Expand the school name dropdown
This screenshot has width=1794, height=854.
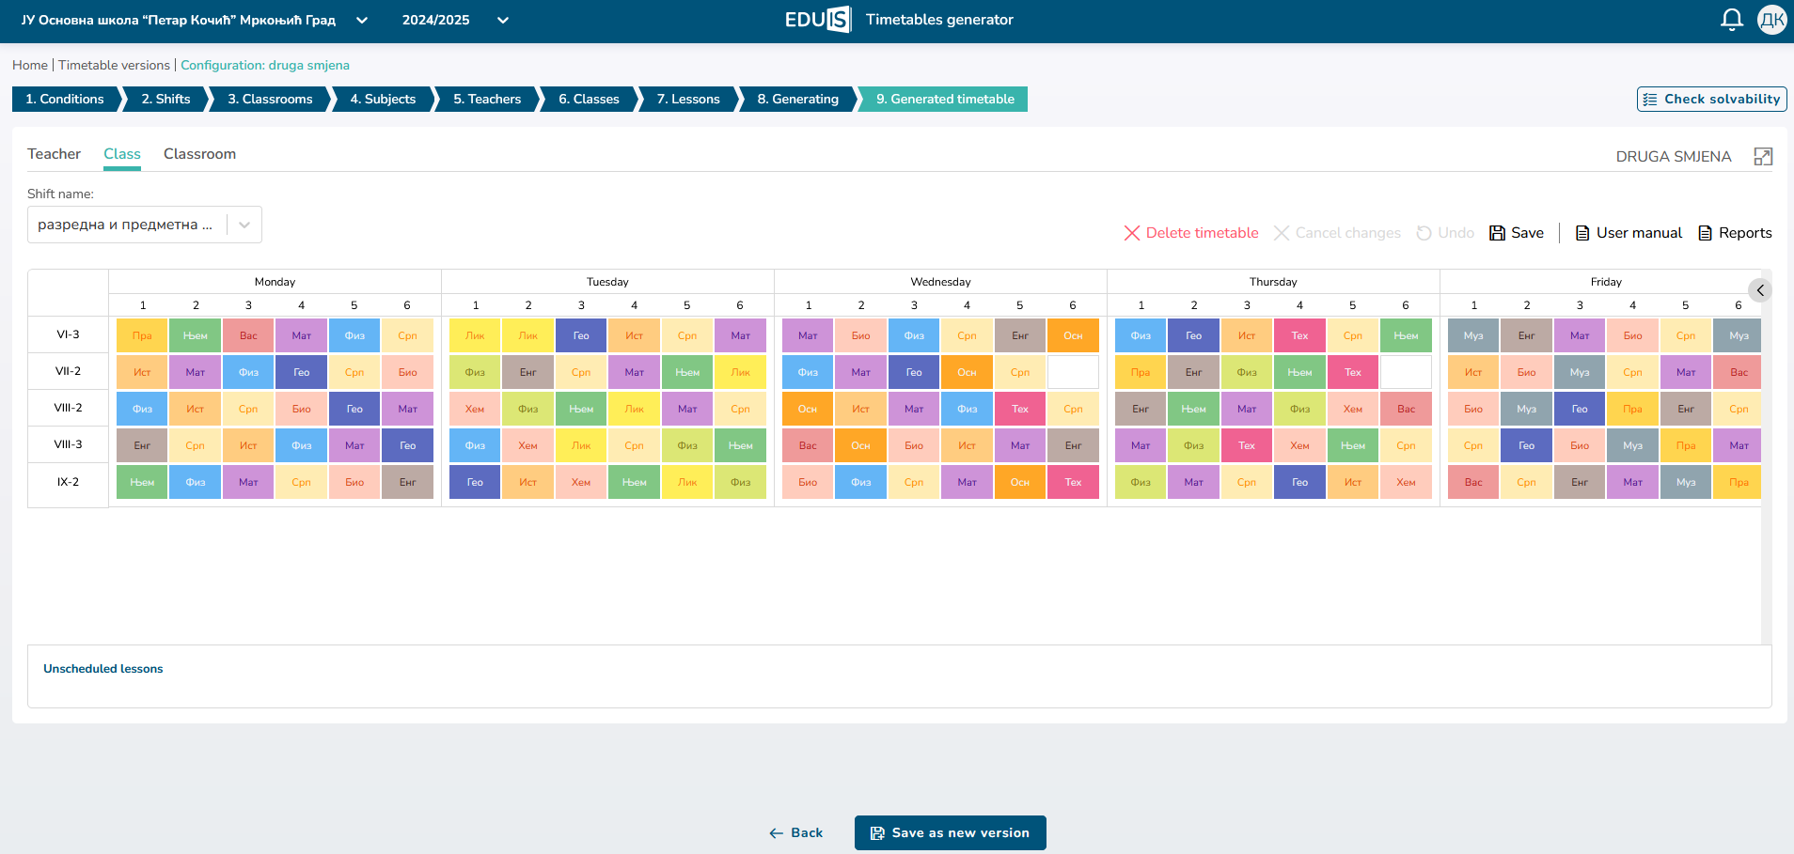tap(362, 20)
